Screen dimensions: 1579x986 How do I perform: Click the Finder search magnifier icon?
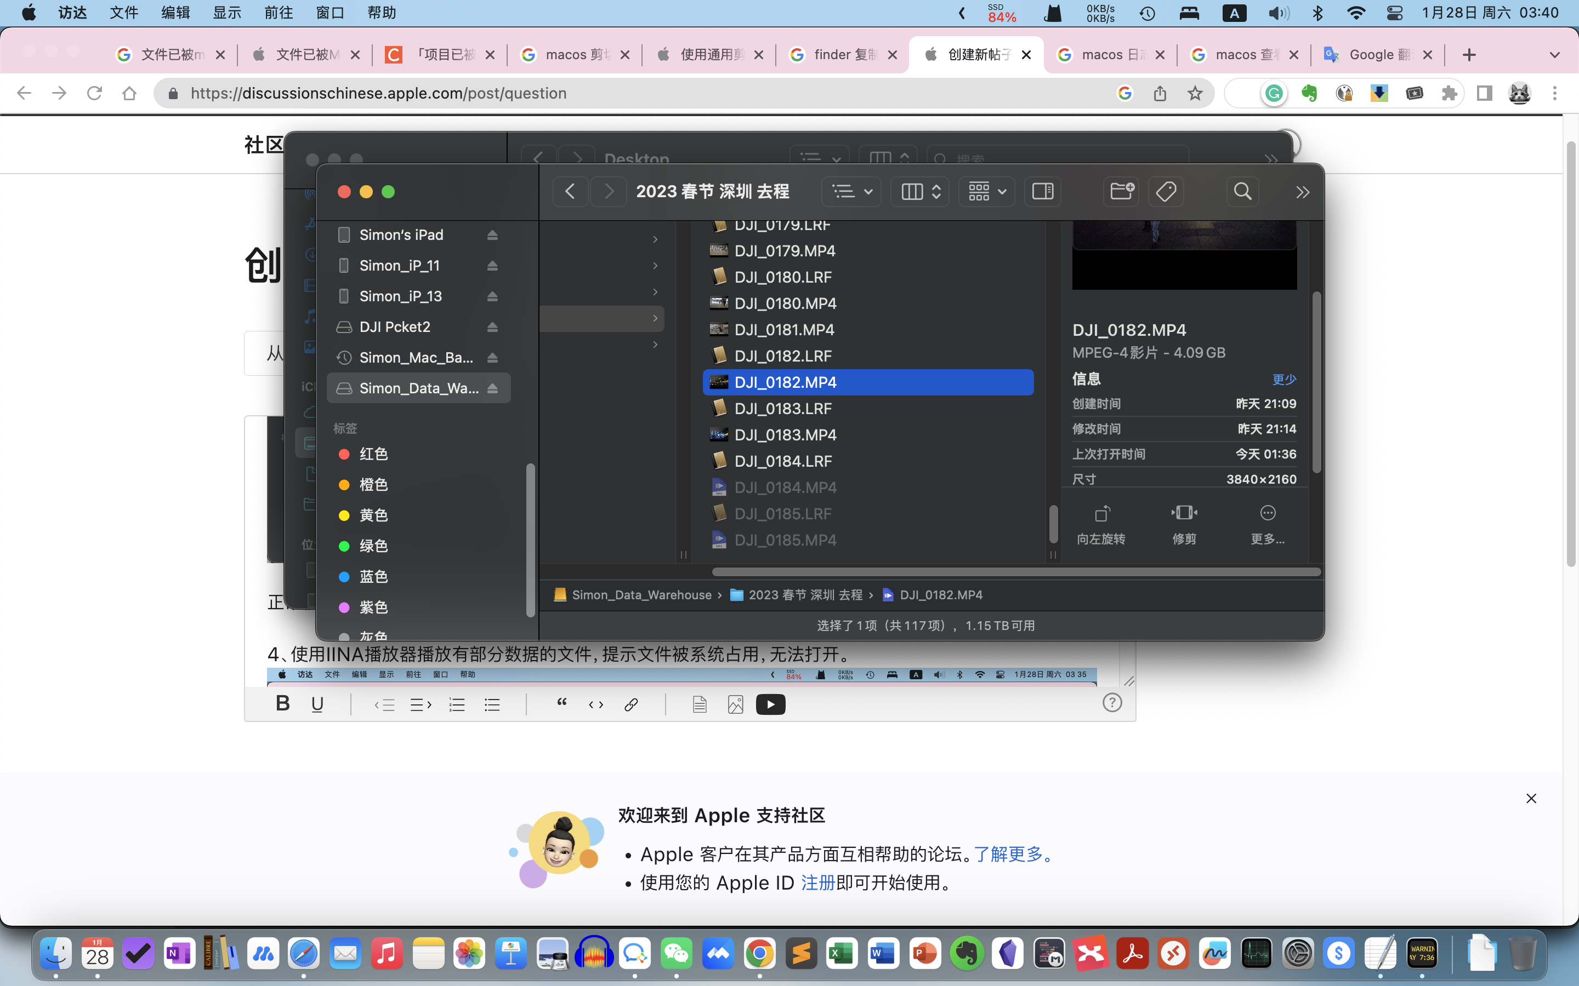click(x=1242, y=192)
